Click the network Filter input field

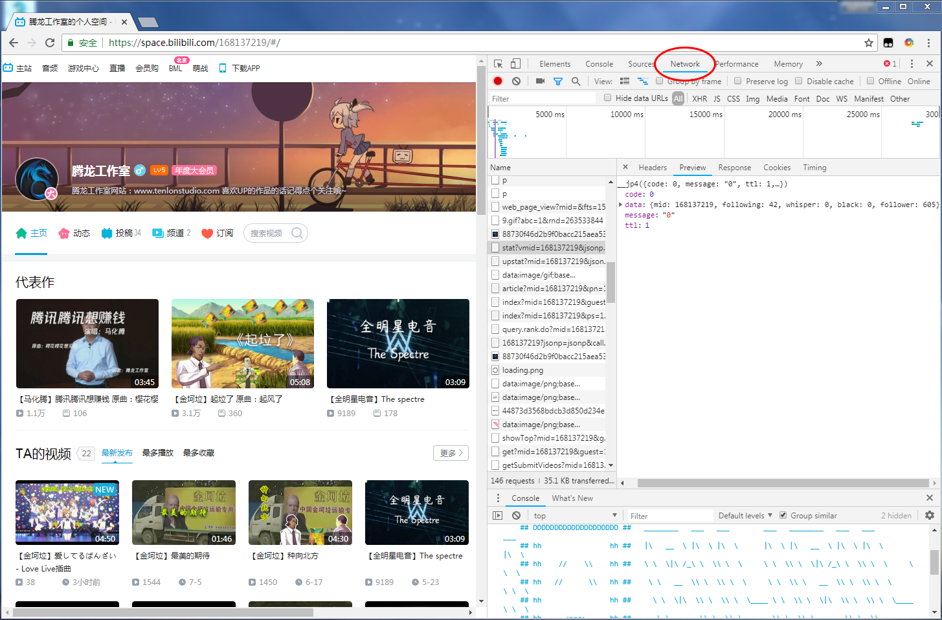[x=542, y=98]
